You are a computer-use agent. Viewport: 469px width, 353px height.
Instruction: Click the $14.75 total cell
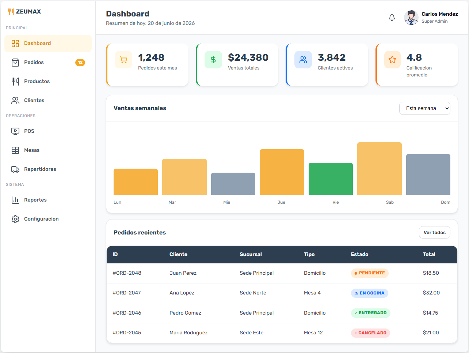tap(430, 313)
